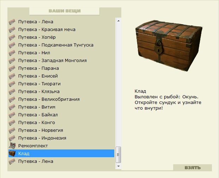
Task: Select the Путевка - Великобритания item
Action: [x=61, y=99]
